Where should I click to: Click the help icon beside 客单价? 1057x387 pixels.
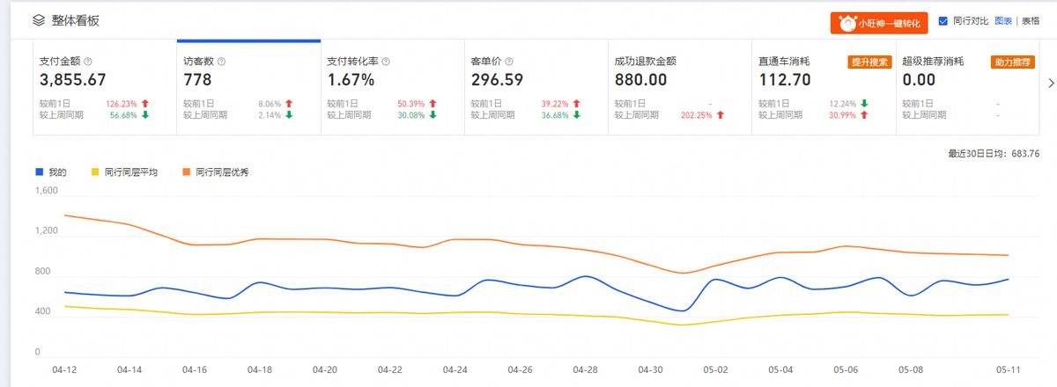point(508,62)
